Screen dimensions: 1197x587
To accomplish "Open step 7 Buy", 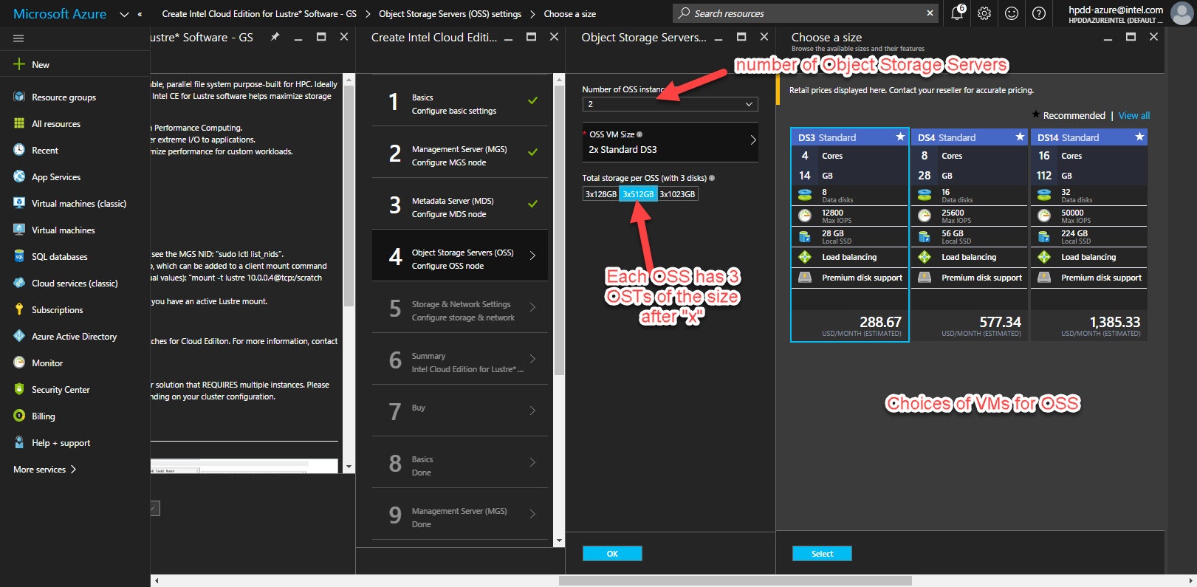I will pos(460,411).
